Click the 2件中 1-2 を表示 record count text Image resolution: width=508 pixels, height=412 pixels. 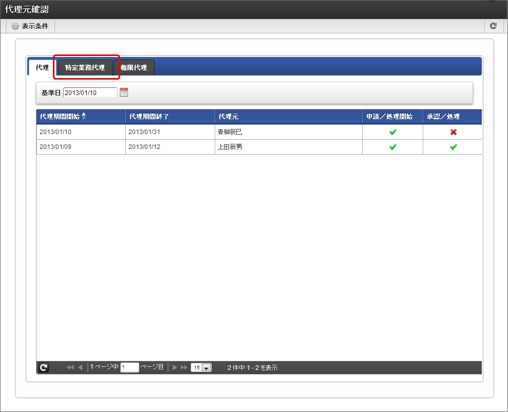[x=252, y=368]
